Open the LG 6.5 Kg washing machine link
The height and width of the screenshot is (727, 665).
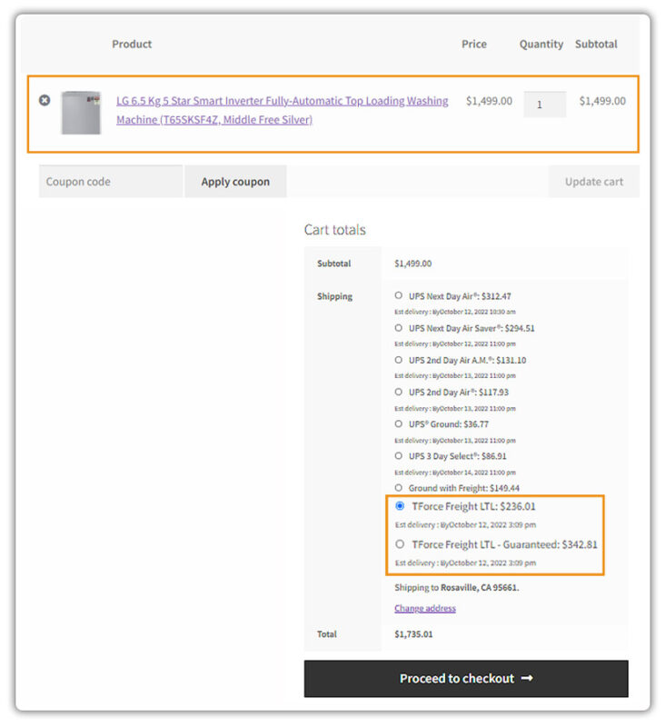pyautogui.click(x=283, y=110)
